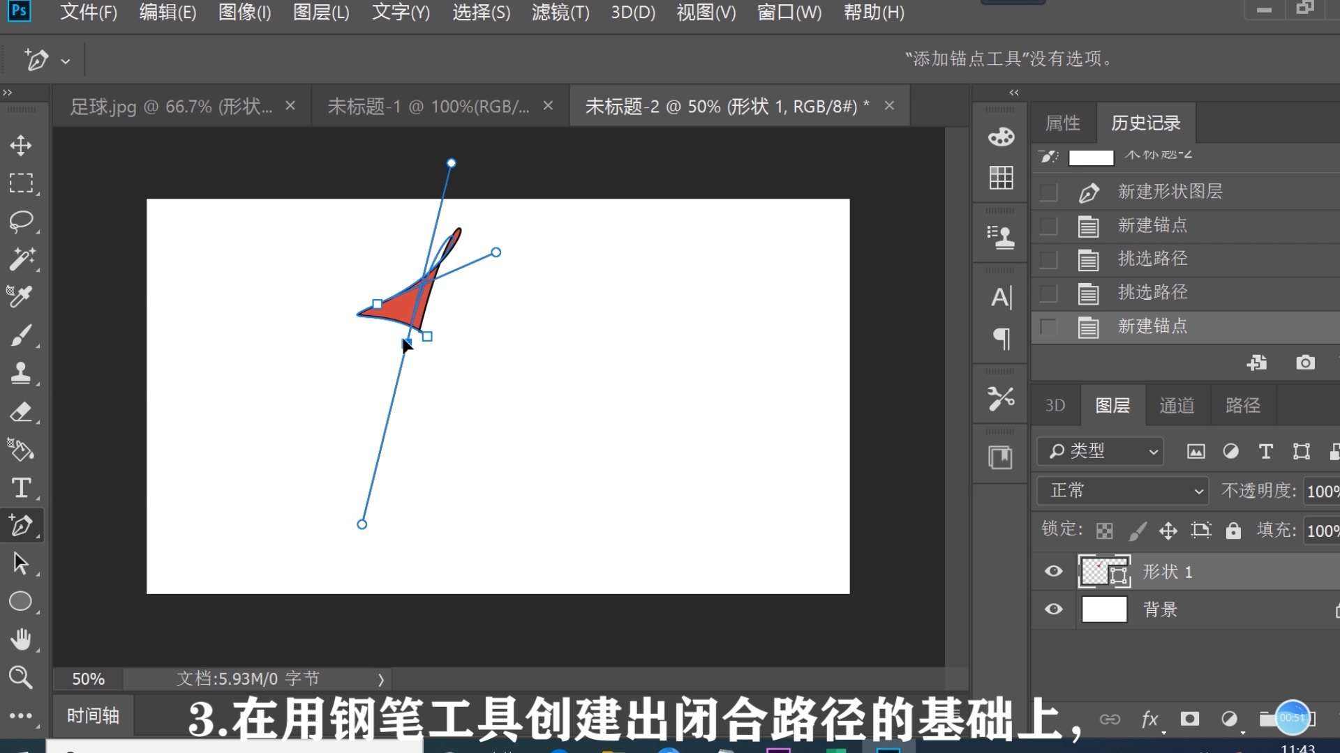Viewport: 1340px width, 753px height.
Task: Select the Add Anchor Point pen tool
Action: tap(21, 526)
